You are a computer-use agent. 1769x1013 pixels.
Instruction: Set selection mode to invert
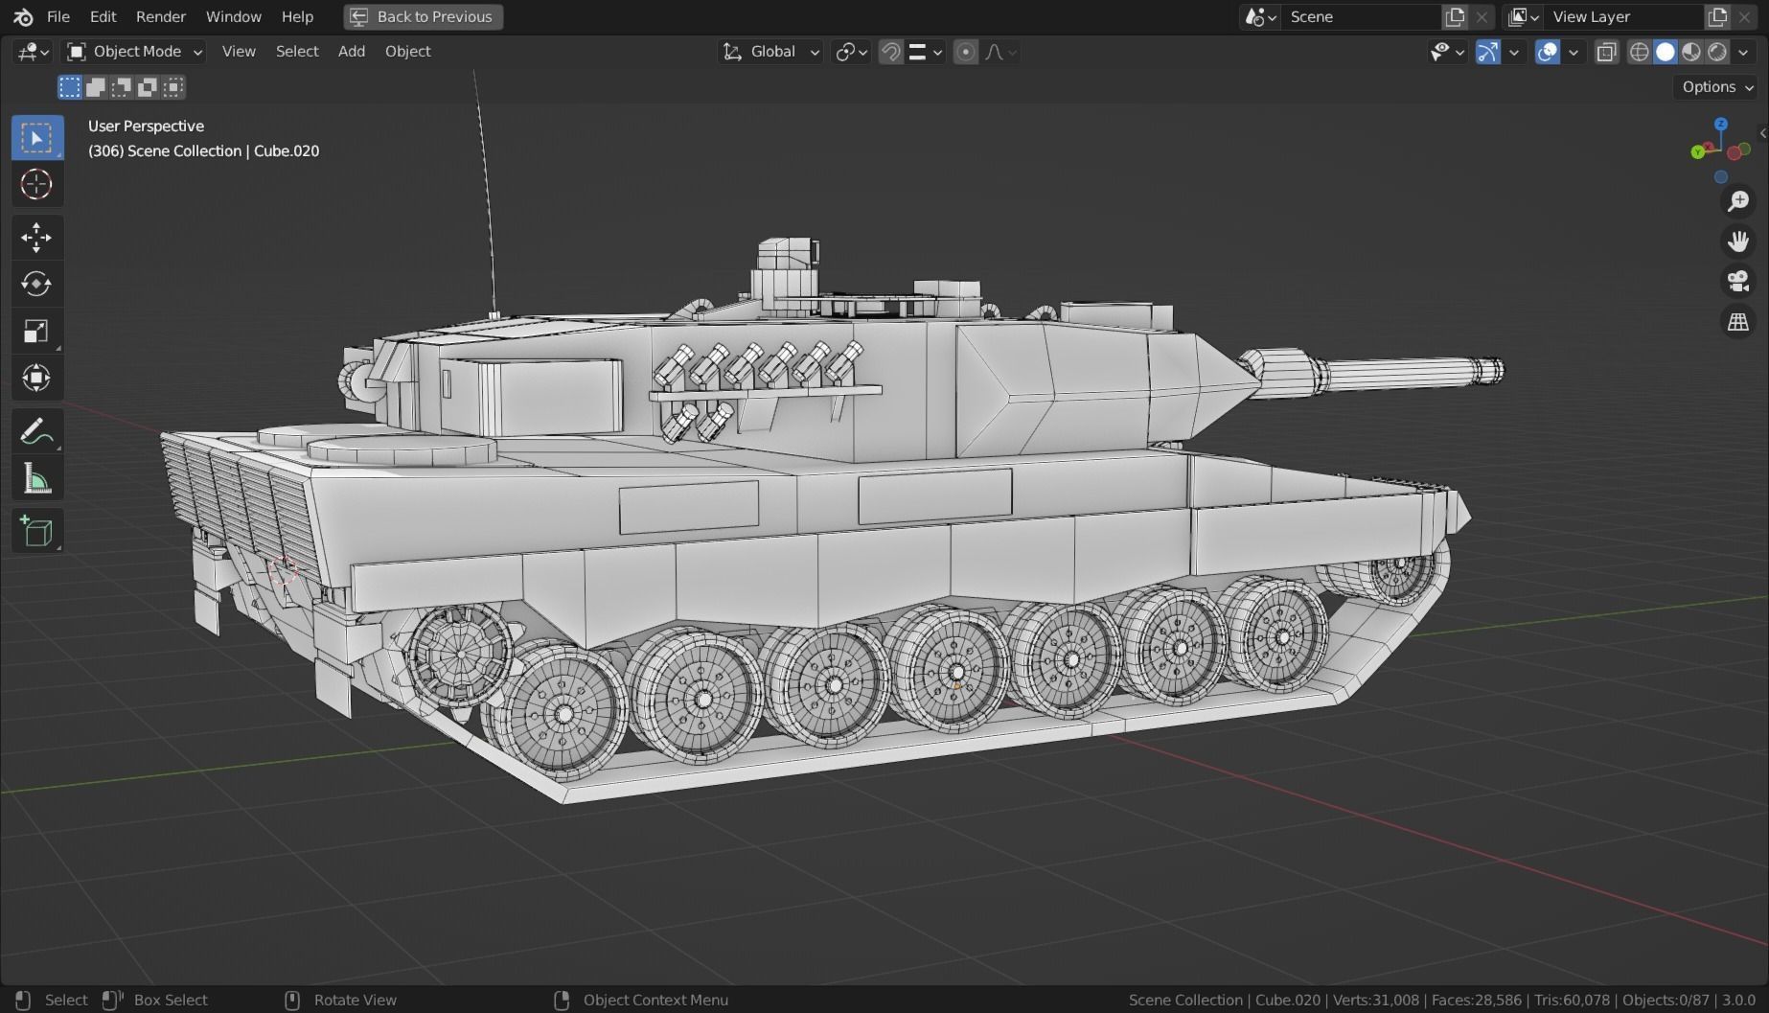(x=148, y=87)
